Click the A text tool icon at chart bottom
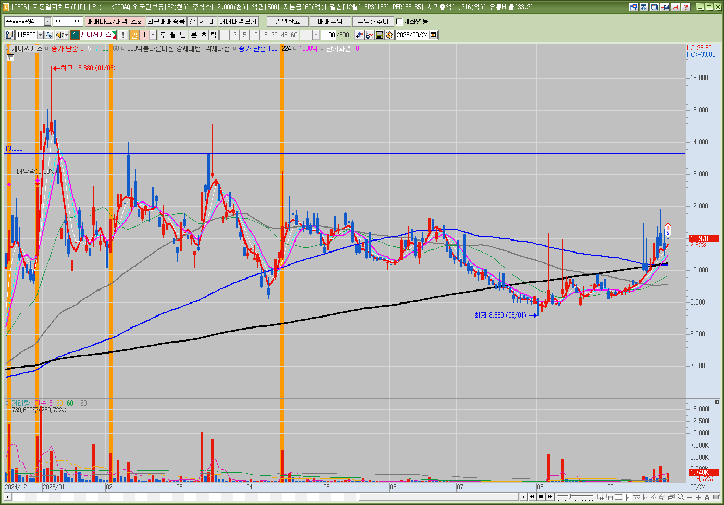The height and width of the screenshot is (505, 724). 707,497
